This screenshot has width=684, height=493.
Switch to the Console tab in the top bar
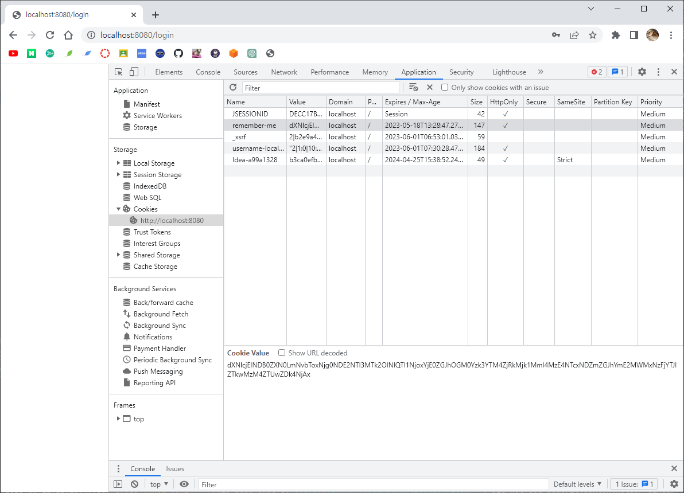[x=208, y=72]
